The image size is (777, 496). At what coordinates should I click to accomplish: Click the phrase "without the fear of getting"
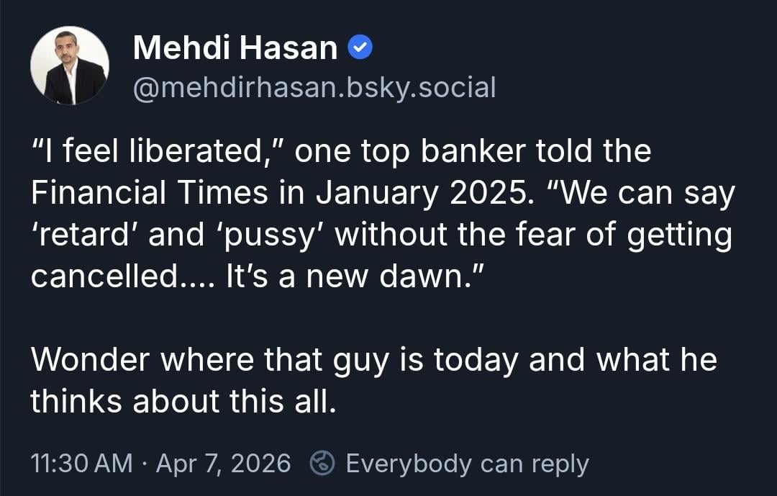coord(533,235)
